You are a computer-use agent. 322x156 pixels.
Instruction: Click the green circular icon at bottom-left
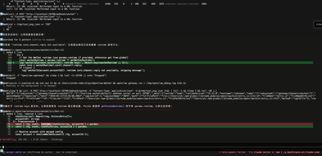tap(2, 150)
